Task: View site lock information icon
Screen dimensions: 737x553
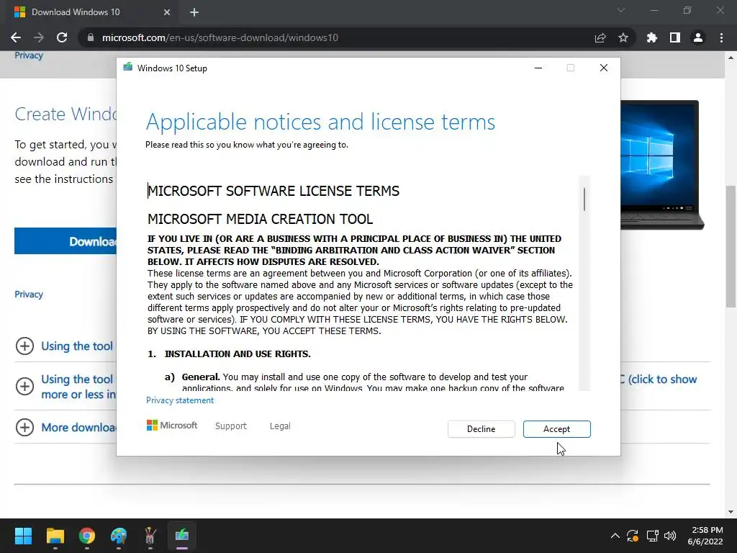Action: (90, 37)
